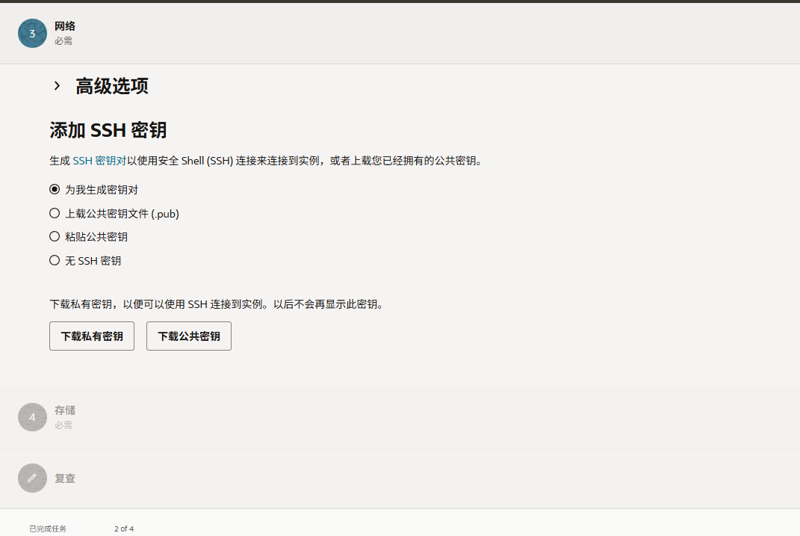Click the pencil review step icon
The height and width of the screenshot is (536, 800).
32,478
